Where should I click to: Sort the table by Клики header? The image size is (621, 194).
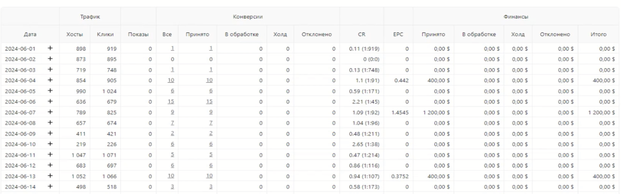click(105, 34)
